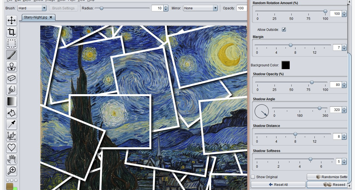The width and height of the screenshot is (355, 190).
Task: Pick the Color Picker eyedropper tool
Action: [12, 124]
